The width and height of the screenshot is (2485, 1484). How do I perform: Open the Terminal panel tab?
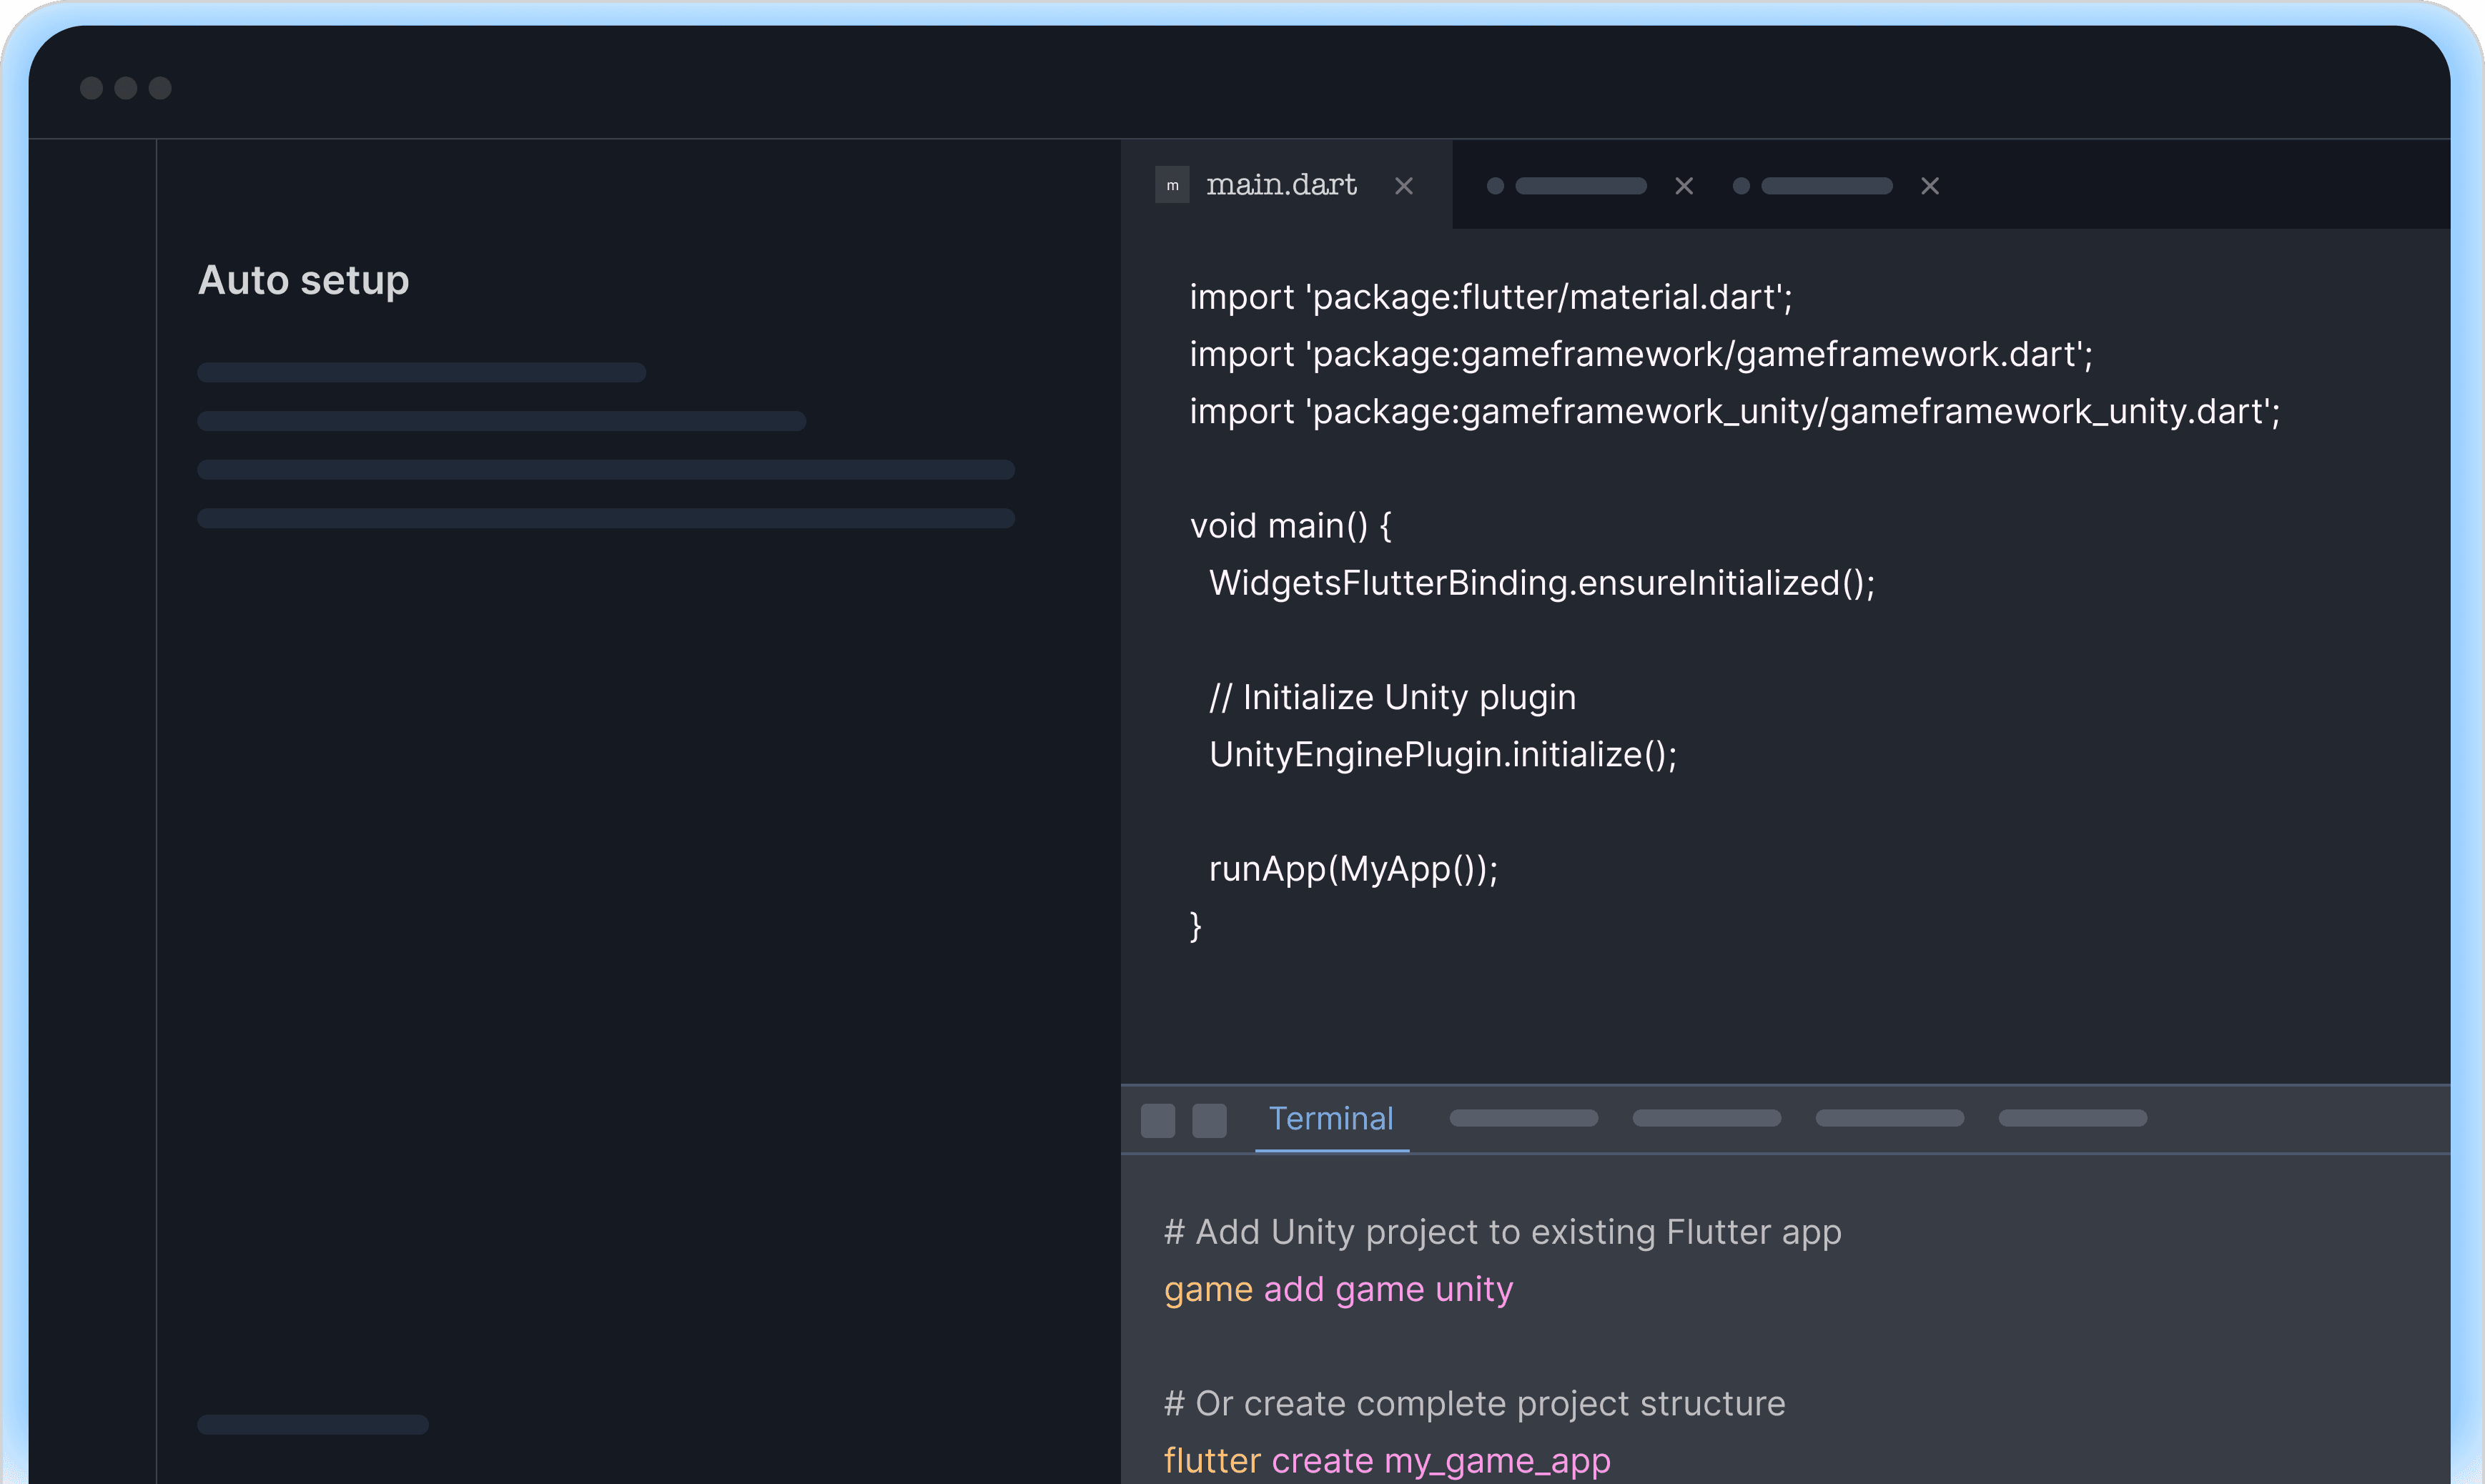pyautogui.click(x=1331, y=1119)
